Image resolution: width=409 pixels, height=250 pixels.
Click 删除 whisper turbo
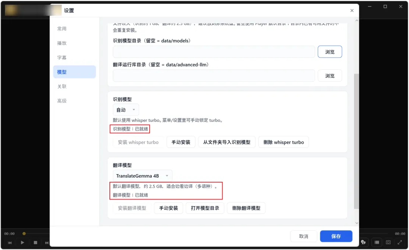pyautogui.click(x=284, y=142)
